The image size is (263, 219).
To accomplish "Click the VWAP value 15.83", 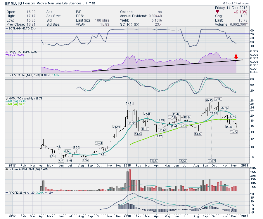I will 105,24.
